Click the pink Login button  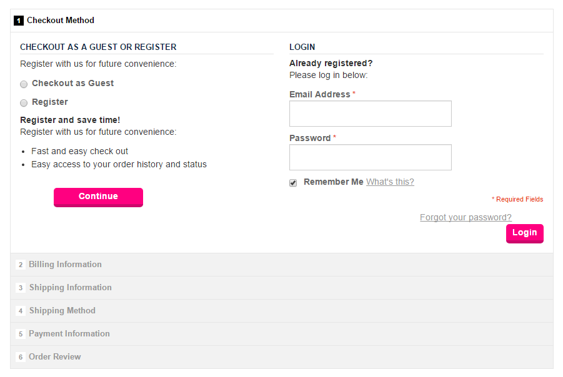524,233
